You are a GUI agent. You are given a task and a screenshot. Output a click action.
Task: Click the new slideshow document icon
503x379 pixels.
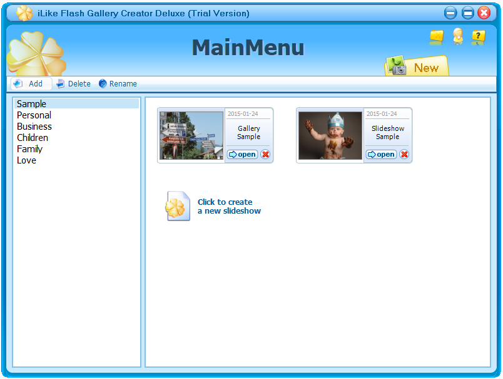(177, 205)
